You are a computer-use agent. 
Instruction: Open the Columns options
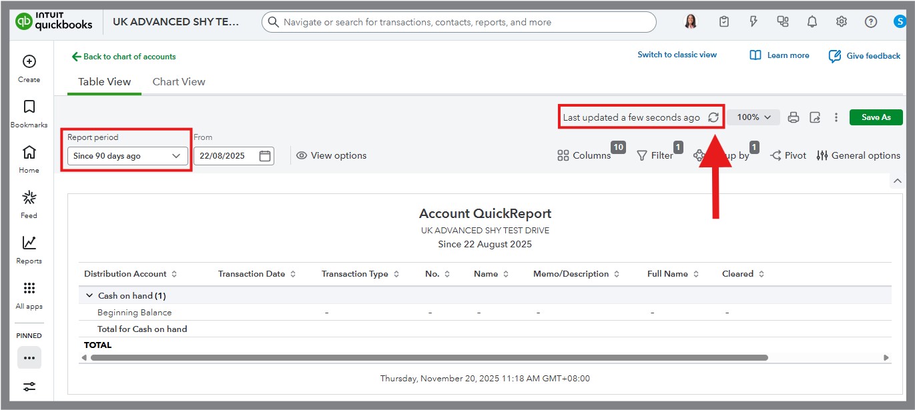click(x=584, y=155)
